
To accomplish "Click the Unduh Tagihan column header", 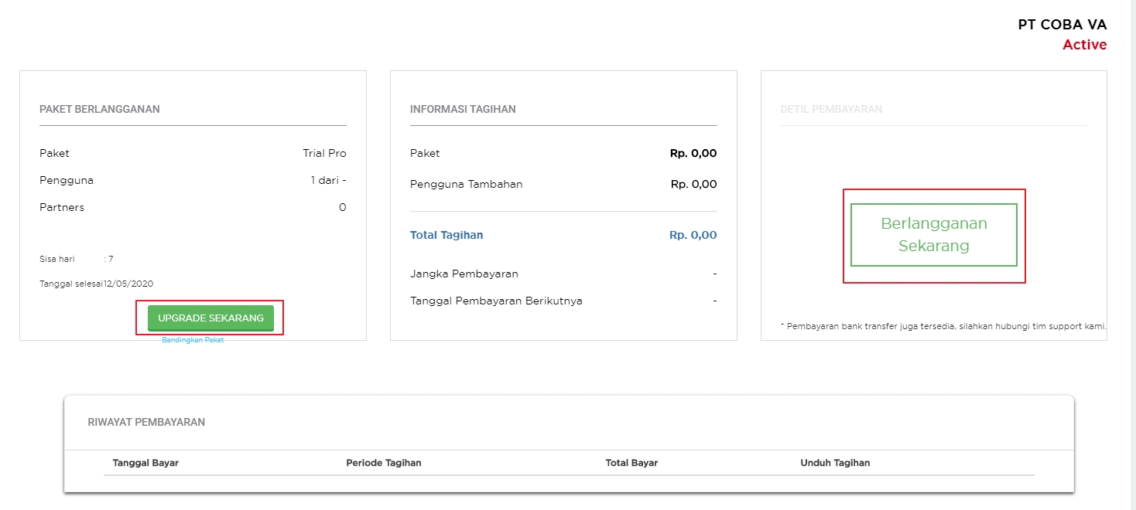I will coord(835,463).
